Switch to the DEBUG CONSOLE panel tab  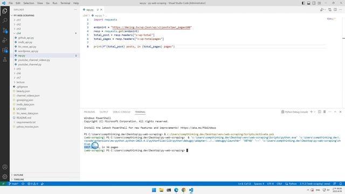click(121, 112)
